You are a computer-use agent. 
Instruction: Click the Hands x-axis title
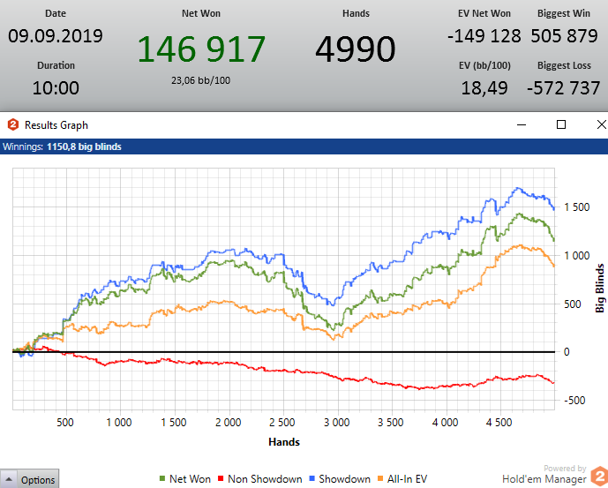[284, 442]
